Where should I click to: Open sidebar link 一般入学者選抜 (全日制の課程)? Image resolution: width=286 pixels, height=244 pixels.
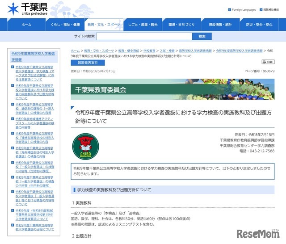(35, 181)
